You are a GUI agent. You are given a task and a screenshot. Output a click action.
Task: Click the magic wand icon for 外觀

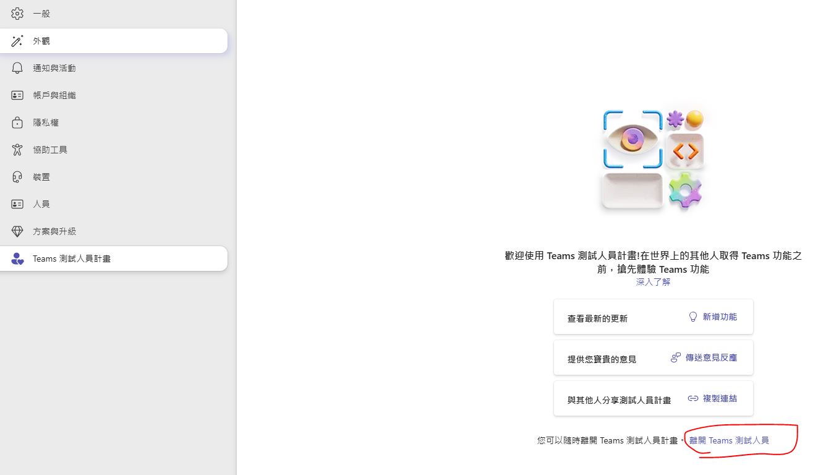[17, 41]
